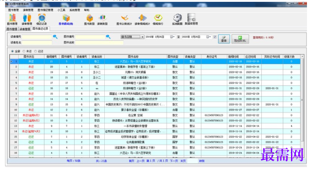Click the 转到 link in the pager
The height and width of the screenshot is (169, 312).
(202, 161)
